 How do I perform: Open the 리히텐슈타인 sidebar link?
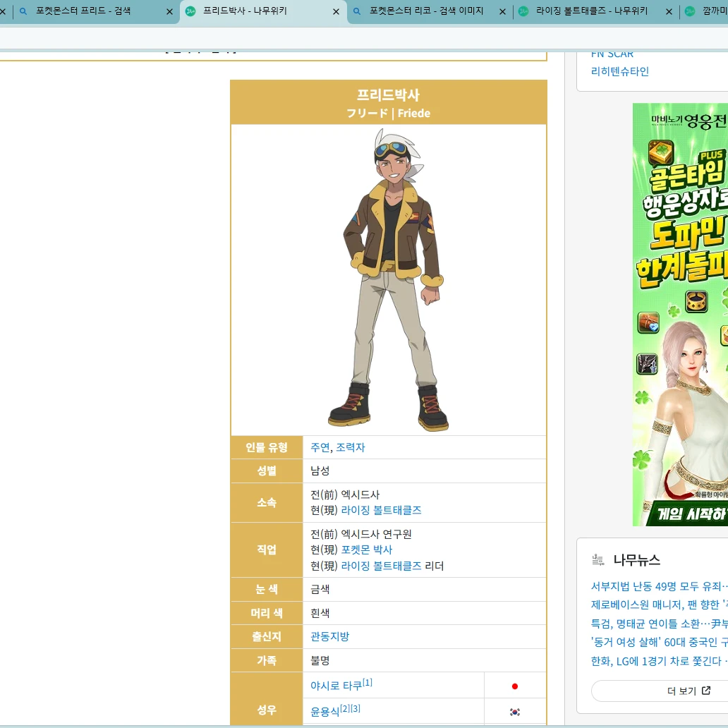coord(619,71)
